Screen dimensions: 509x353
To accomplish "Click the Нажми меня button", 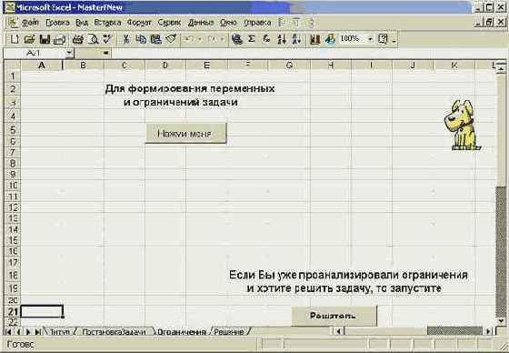I will tap(185, 133).
